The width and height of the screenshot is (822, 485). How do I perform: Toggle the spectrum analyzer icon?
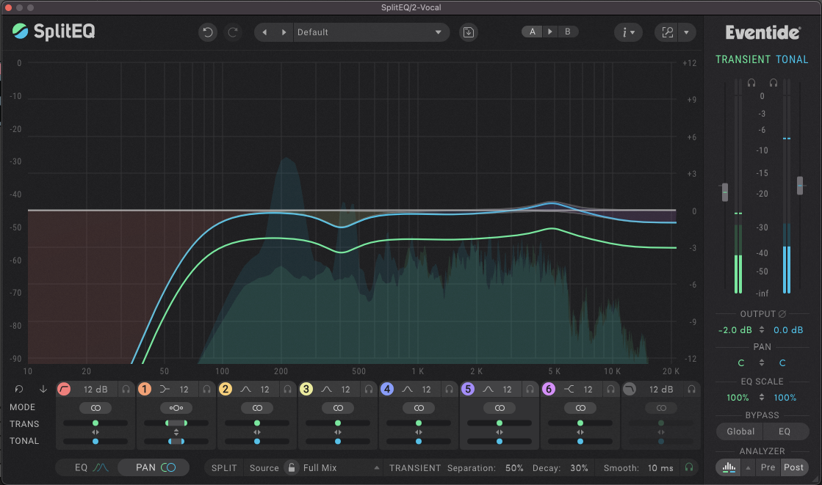pyautogui.click(x=729, y=467)
